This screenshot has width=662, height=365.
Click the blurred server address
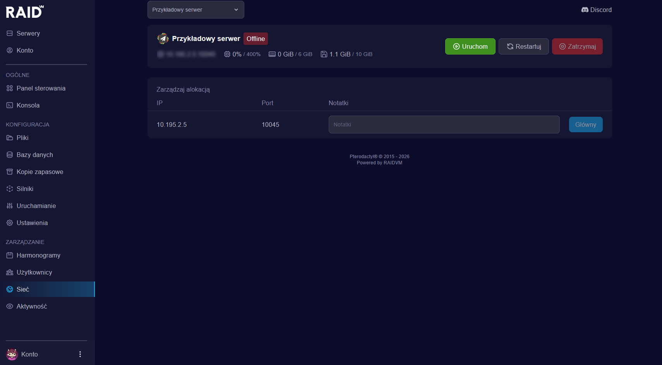[x=187, y=54]
